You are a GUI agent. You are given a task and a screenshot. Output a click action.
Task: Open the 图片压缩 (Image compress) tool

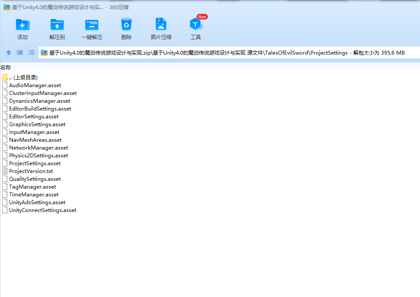161,24
